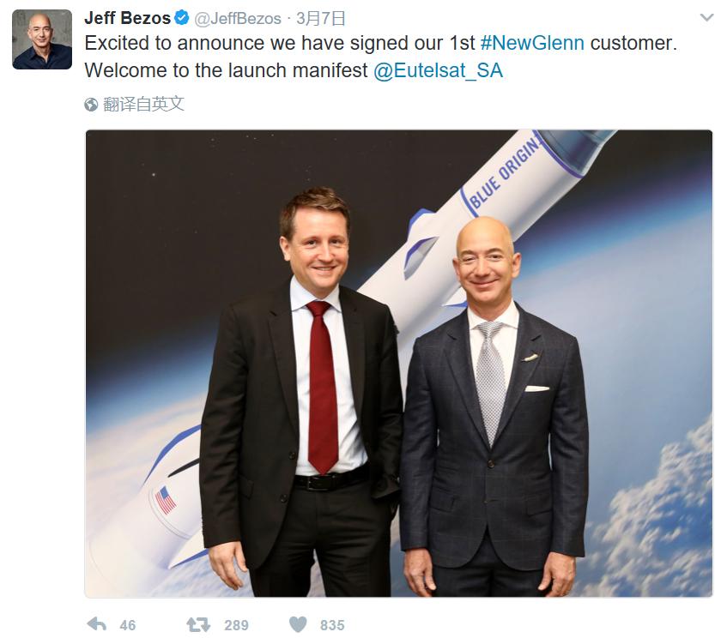
Task: Click the reply arrow icon
Action: tap(96, 624)
